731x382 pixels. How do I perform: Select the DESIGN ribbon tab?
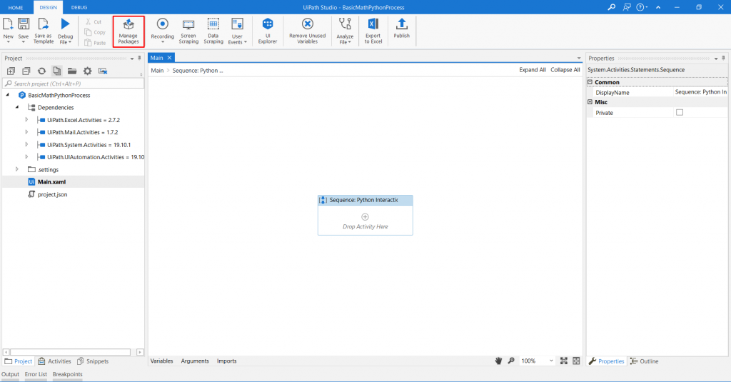(48, 7)
